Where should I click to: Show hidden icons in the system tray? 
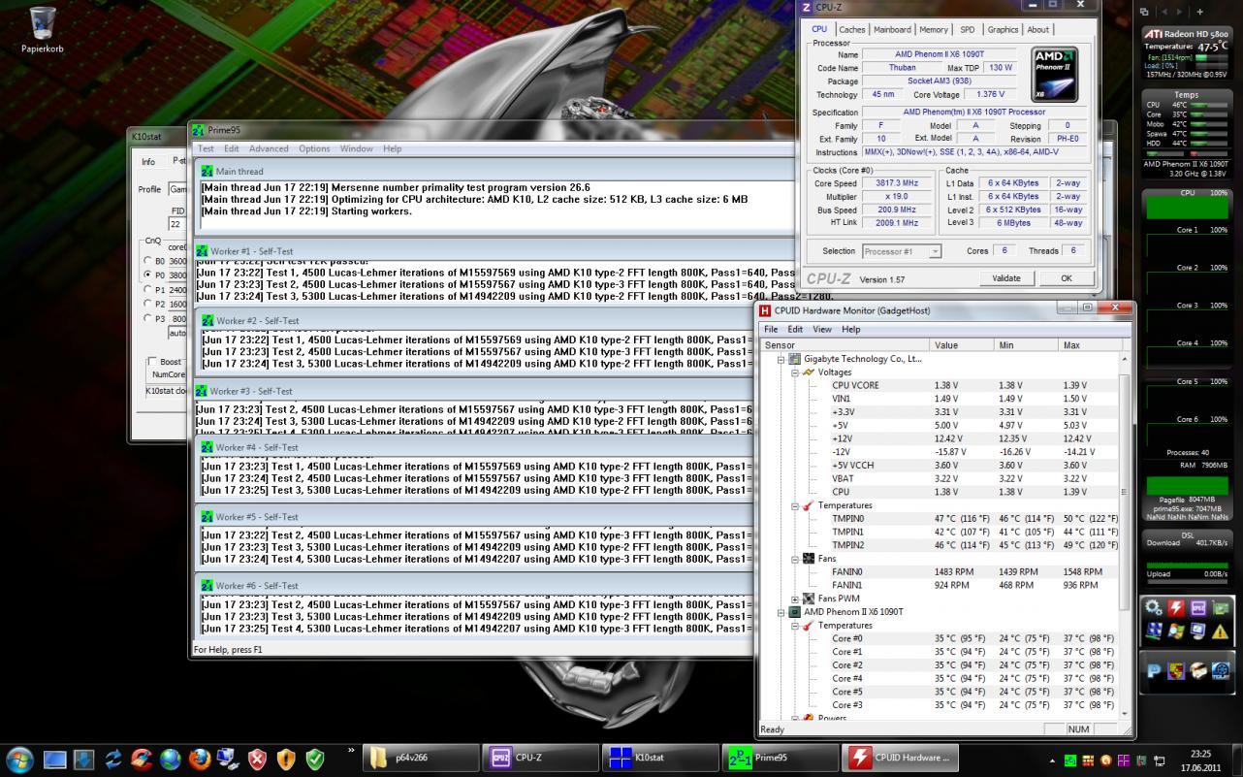pos(1053,761)
